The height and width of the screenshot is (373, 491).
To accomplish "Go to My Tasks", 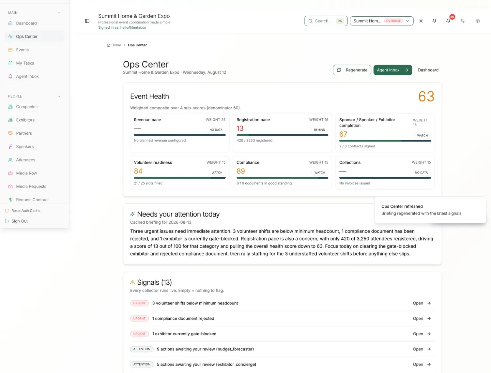I will point(35,63).
